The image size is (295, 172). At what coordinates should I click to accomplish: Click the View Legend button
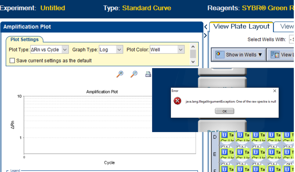click(x=281, y=55)
